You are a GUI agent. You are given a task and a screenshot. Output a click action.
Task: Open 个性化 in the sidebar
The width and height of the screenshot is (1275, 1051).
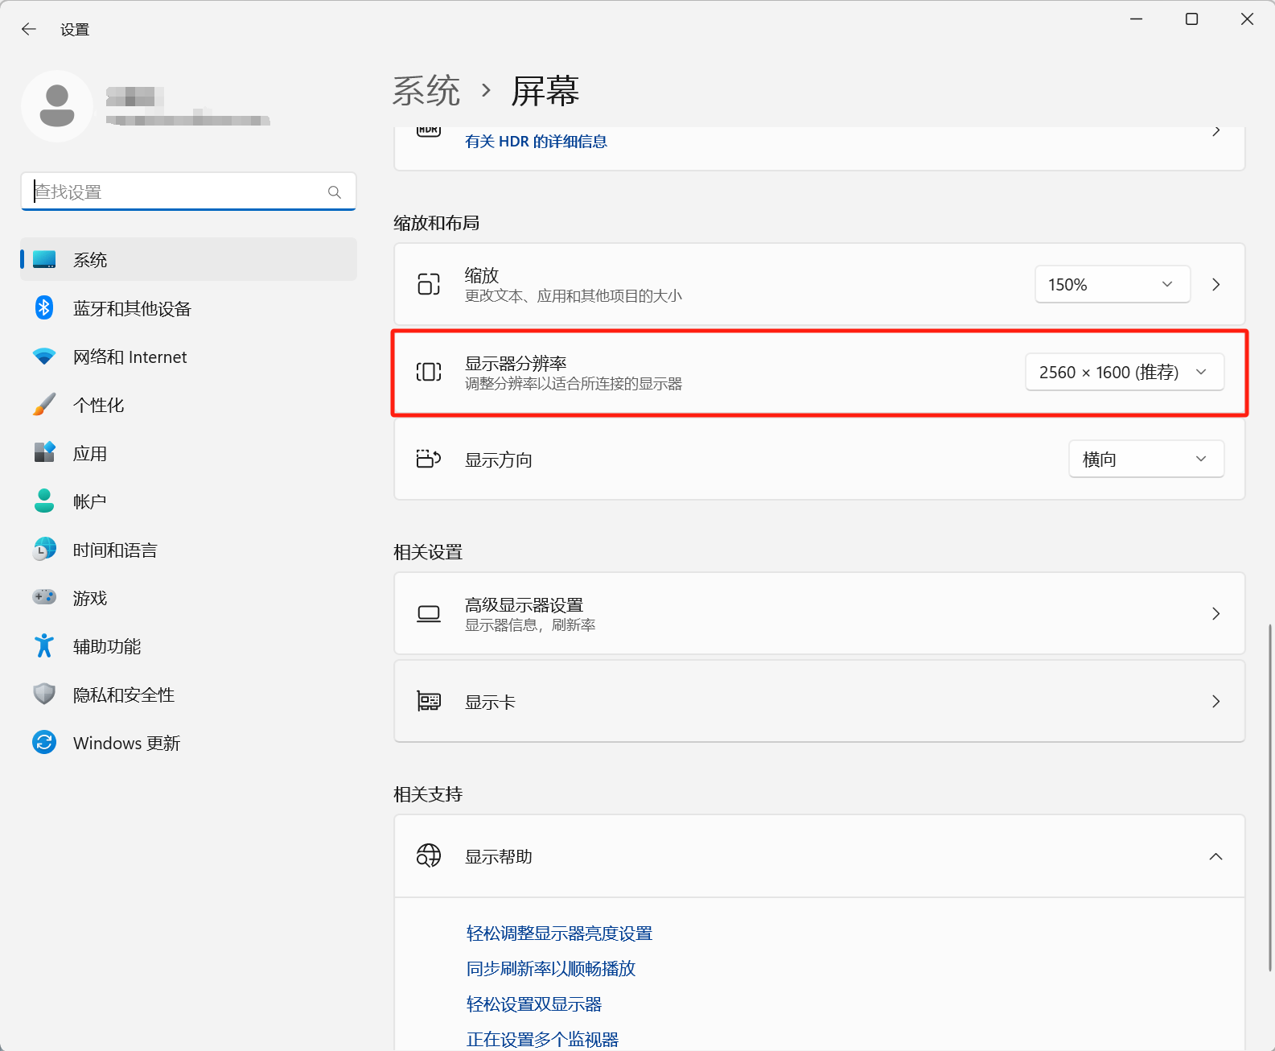(188, 404)
